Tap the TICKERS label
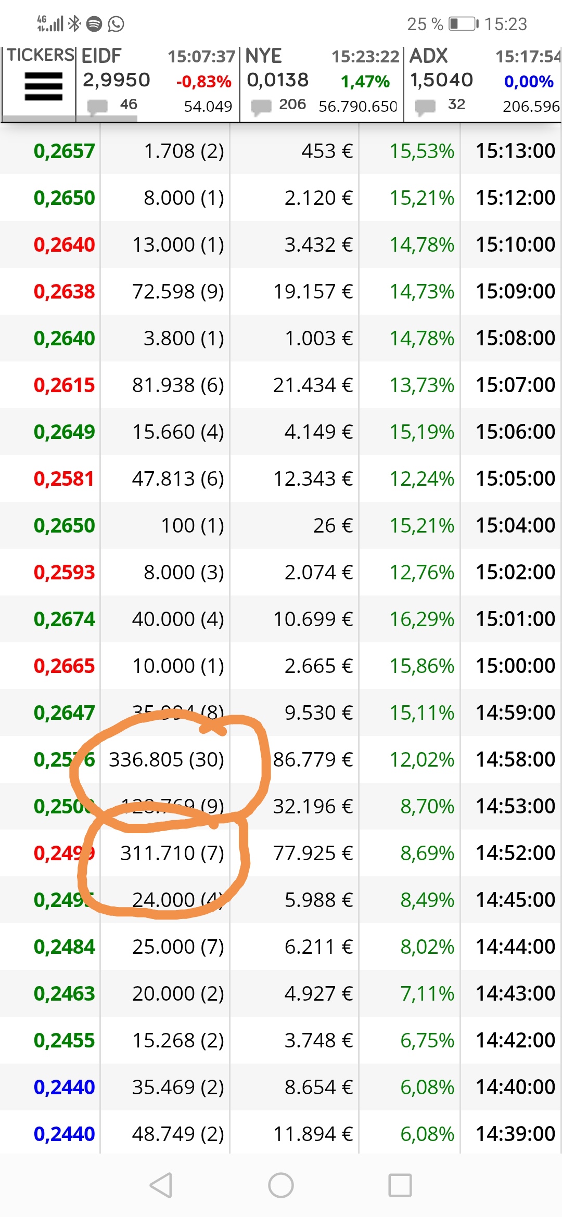The height and width of the screenshot is (1217, 562). [41, 55]
